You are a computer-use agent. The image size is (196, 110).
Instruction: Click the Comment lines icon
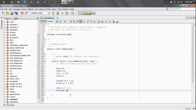(x=114, y=21)
